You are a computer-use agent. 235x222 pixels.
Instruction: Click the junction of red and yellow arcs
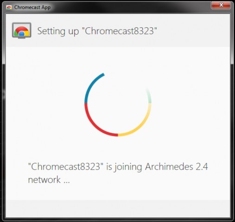(x=118, y=135)
